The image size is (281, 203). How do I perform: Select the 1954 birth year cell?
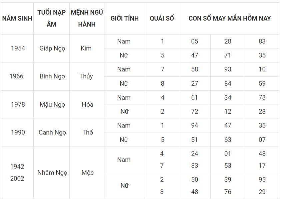18,49
